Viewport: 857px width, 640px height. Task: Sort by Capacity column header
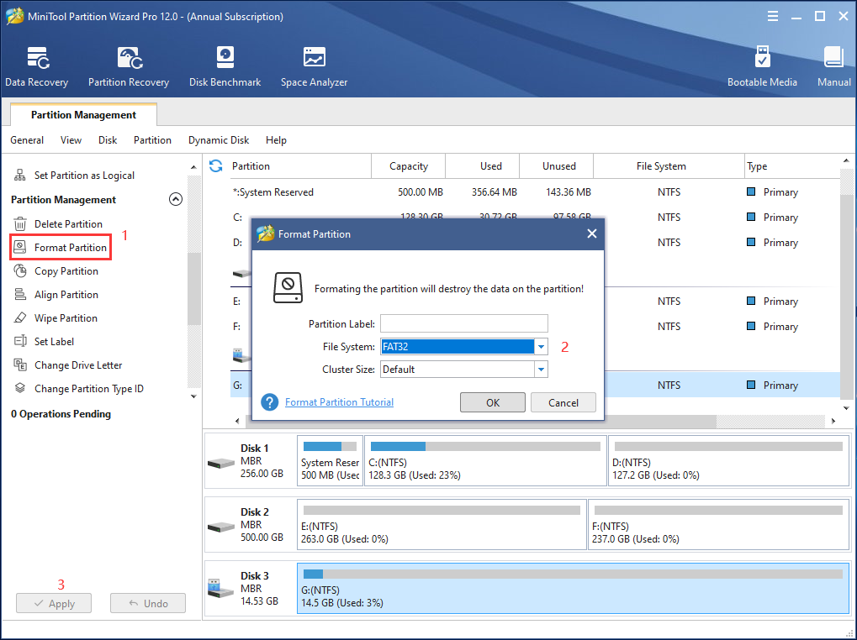[408, 165]
